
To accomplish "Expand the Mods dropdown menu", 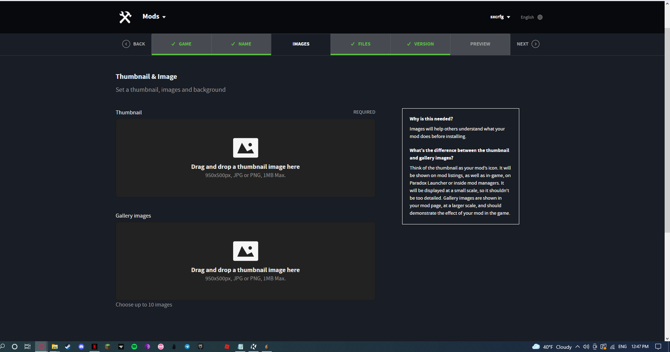I will (154, 17).
